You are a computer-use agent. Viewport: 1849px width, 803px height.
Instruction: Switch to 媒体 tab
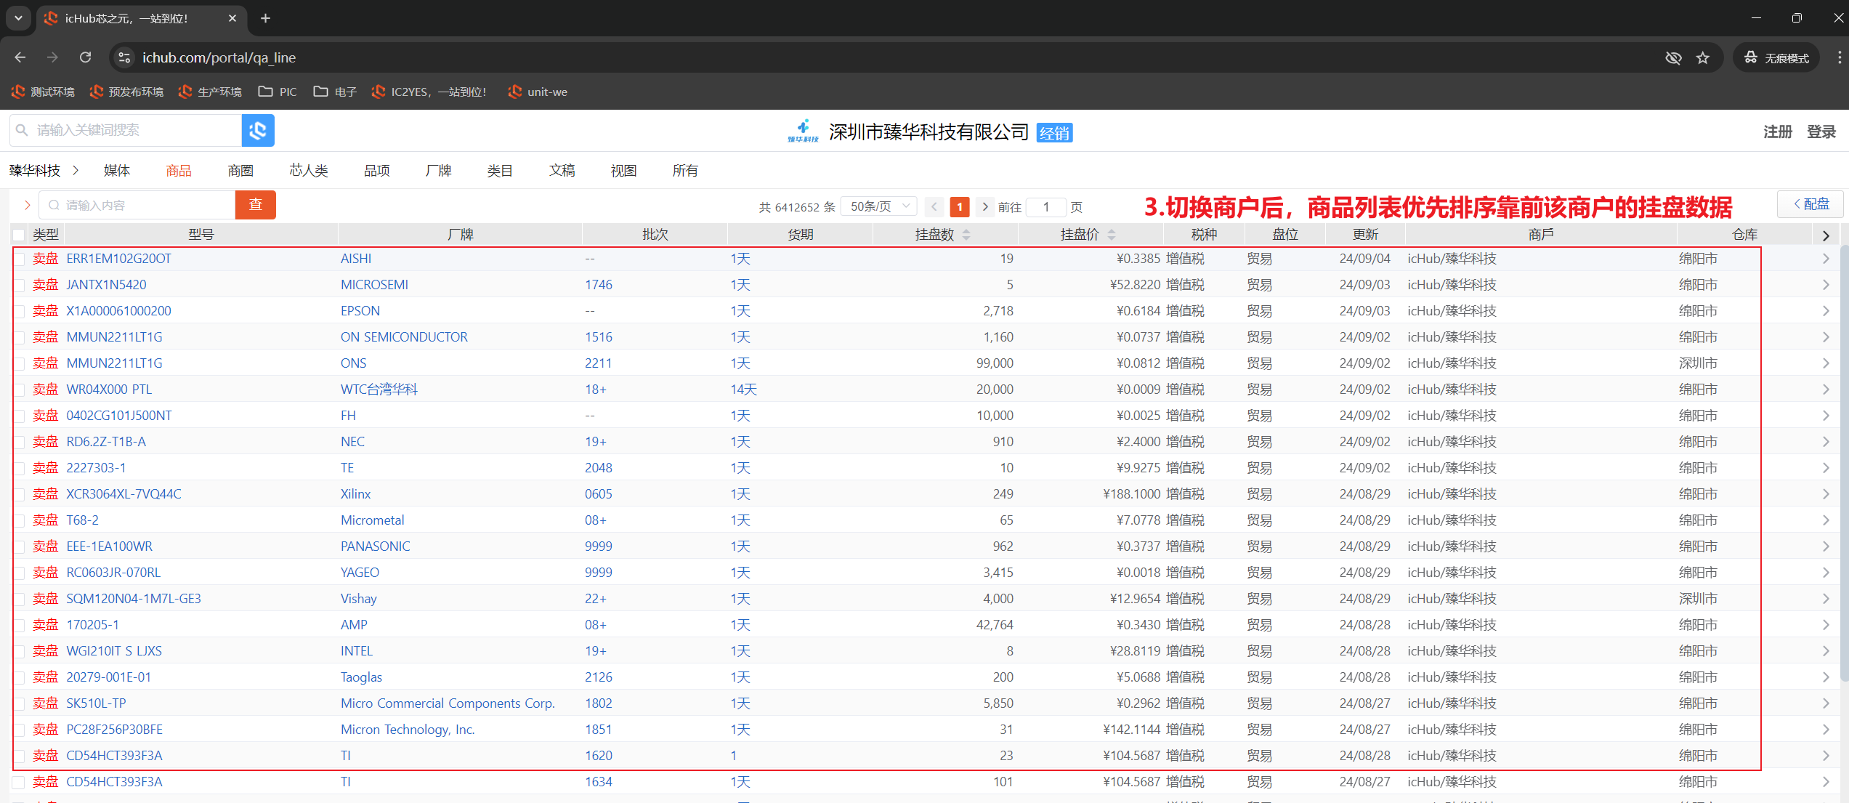(117, 171)
